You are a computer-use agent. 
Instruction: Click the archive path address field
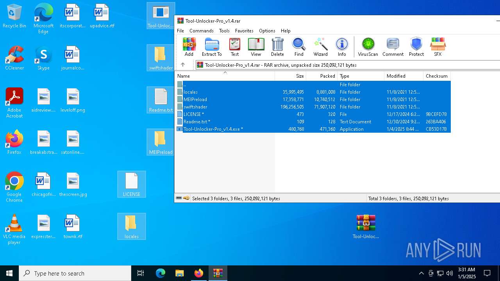pyautogui.click(x=348, y=65)
